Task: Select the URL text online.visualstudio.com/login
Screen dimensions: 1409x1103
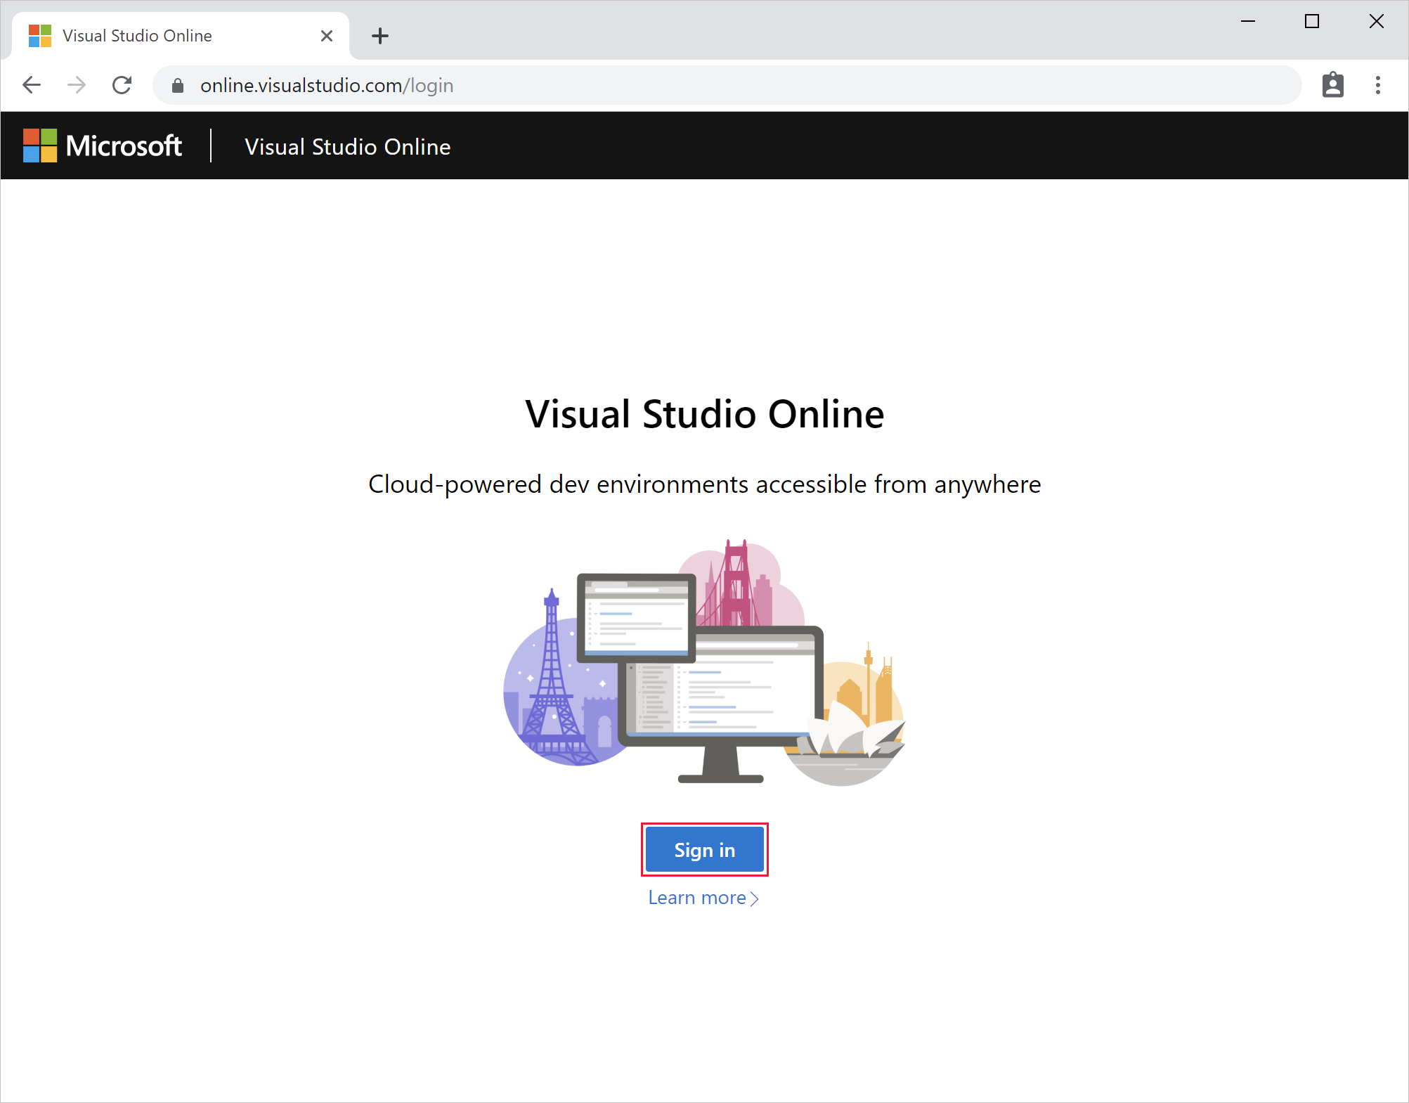Action: 326,85
